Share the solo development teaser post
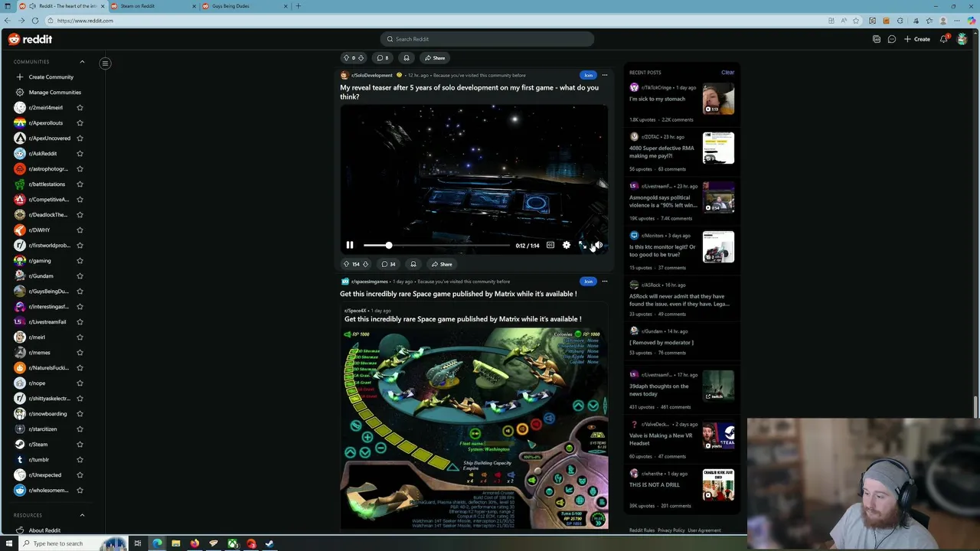The width and height of the screenshot is (980, 551). (x=442, y=264)
